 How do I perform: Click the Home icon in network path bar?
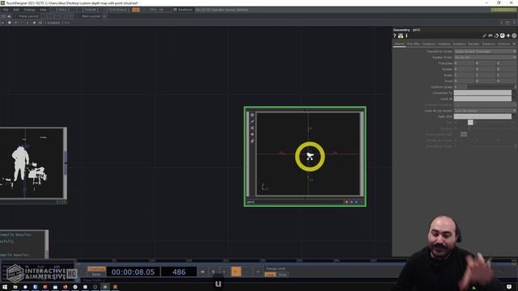40,23
